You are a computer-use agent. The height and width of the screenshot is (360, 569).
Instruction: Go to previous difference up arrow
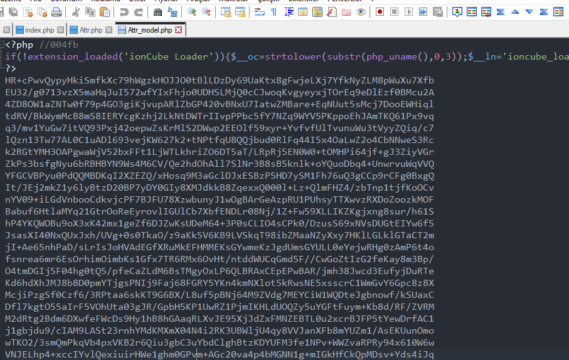tap(515, 12)
